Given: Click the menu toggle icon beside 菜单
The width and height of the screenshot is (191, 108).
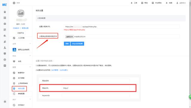Looking at the screenshot, I should [x=14, y=3].
